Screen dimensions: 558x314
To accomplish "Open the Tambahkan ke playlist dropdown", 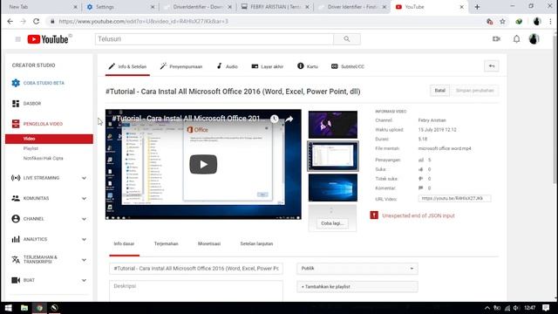I will [357, 287].
